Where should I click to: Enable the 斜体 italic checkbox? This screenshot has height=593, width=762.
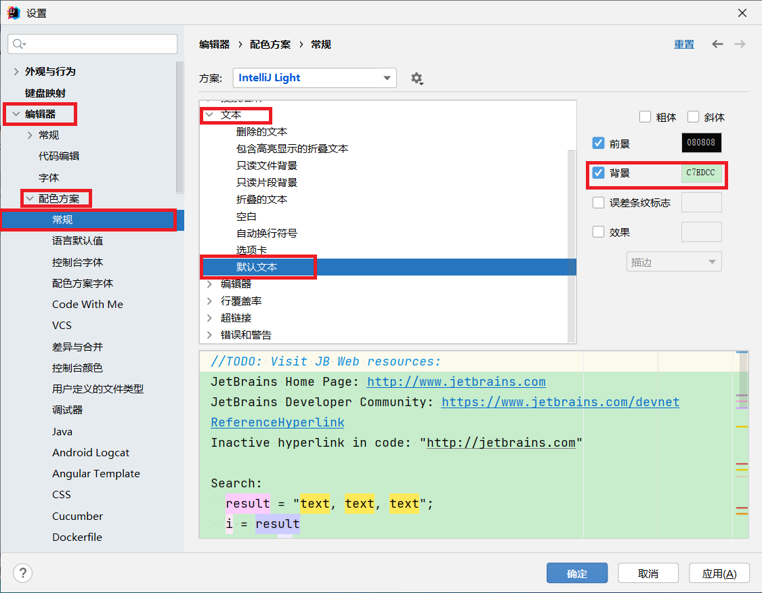click(x=693, y=116)
